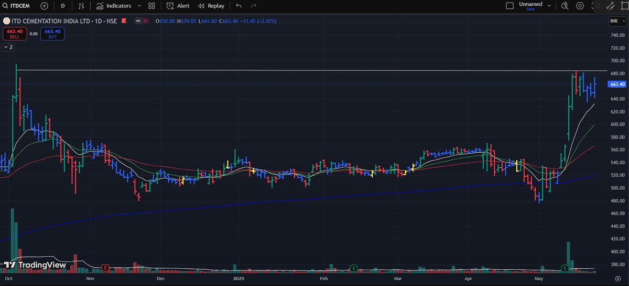
Task: Click the May label on time axis
Action: [539, 279]
